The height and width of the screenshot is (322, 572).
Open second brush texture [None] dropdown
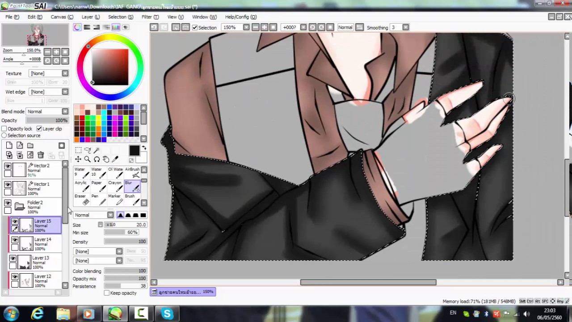(x=98, y=260)
